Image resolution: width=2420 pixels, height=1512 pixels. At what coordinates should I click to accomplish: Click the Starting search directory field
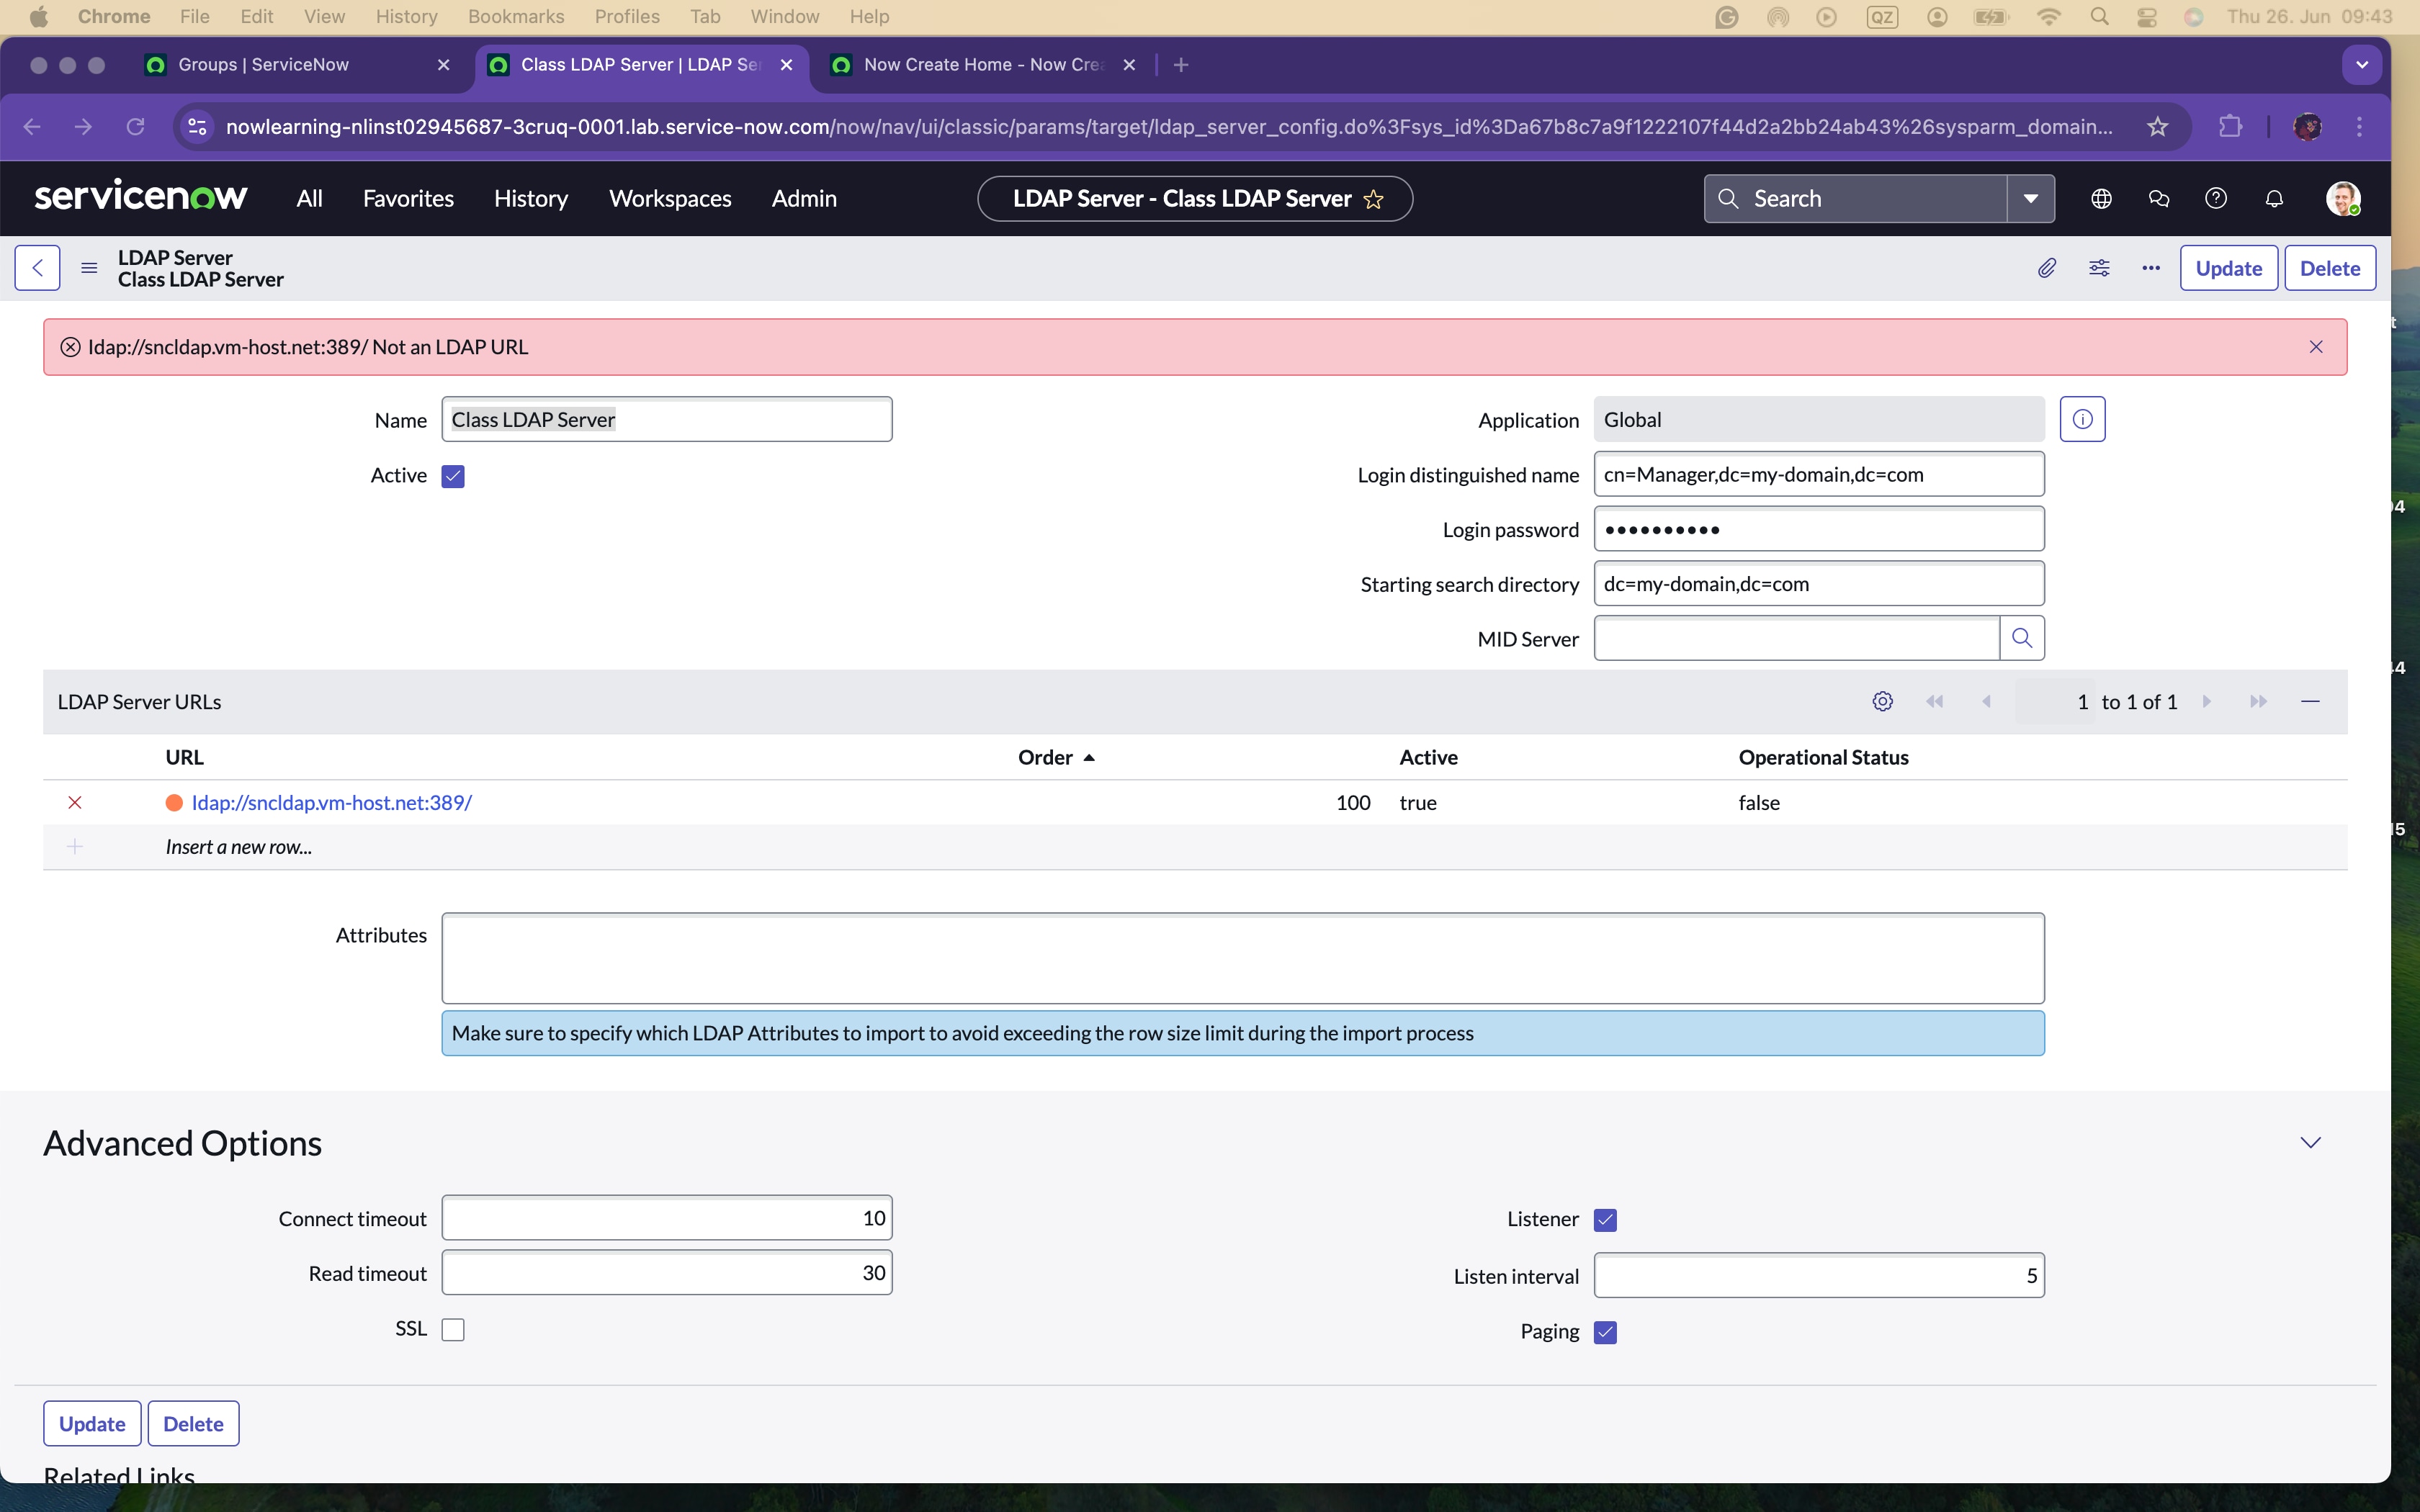(1819, 584)
